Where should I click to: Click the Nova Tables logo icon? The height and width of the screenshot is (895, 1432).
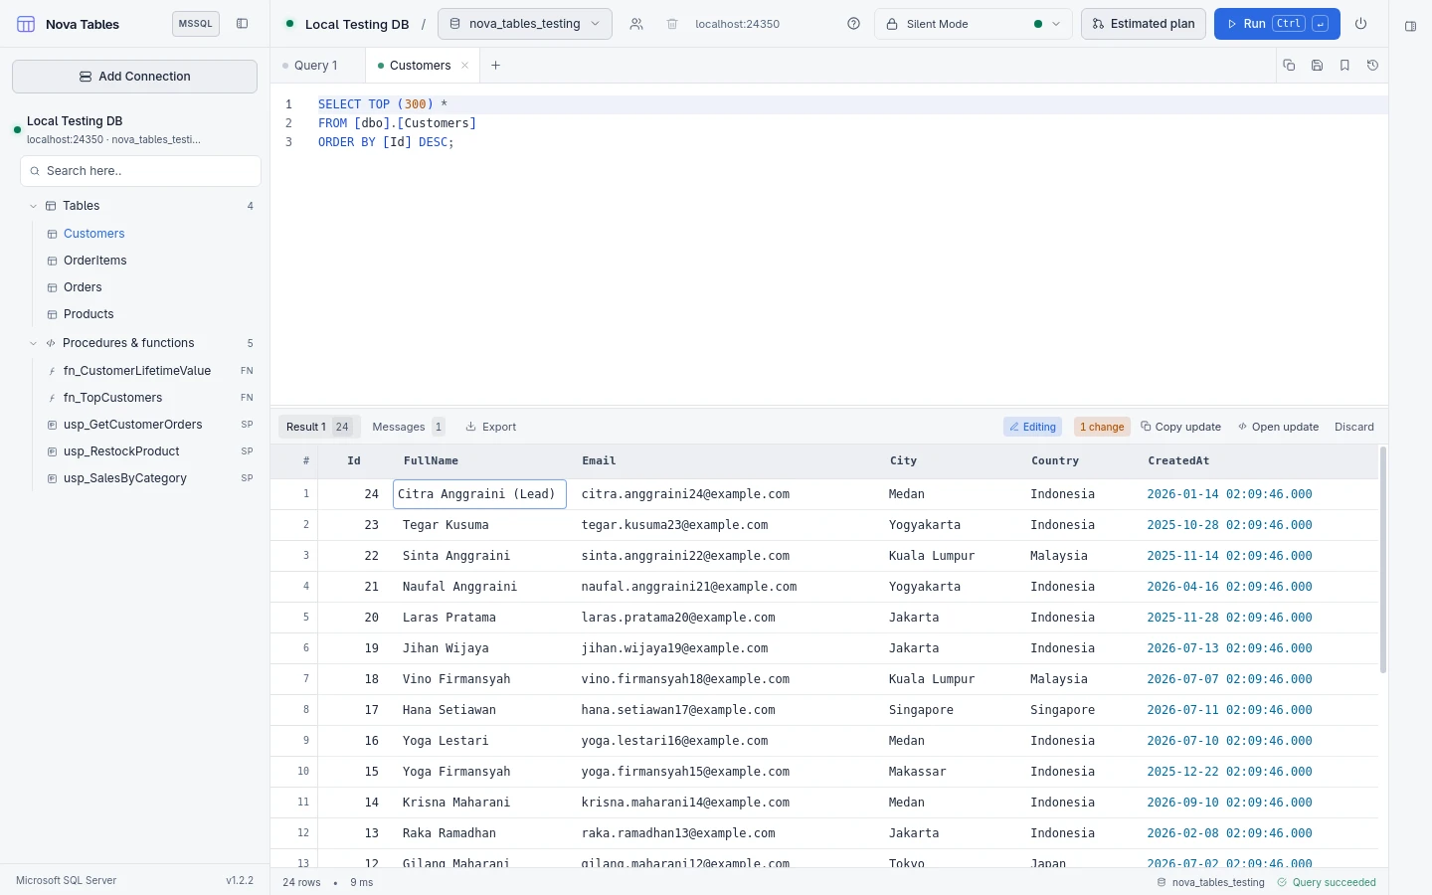coord(26,24)
